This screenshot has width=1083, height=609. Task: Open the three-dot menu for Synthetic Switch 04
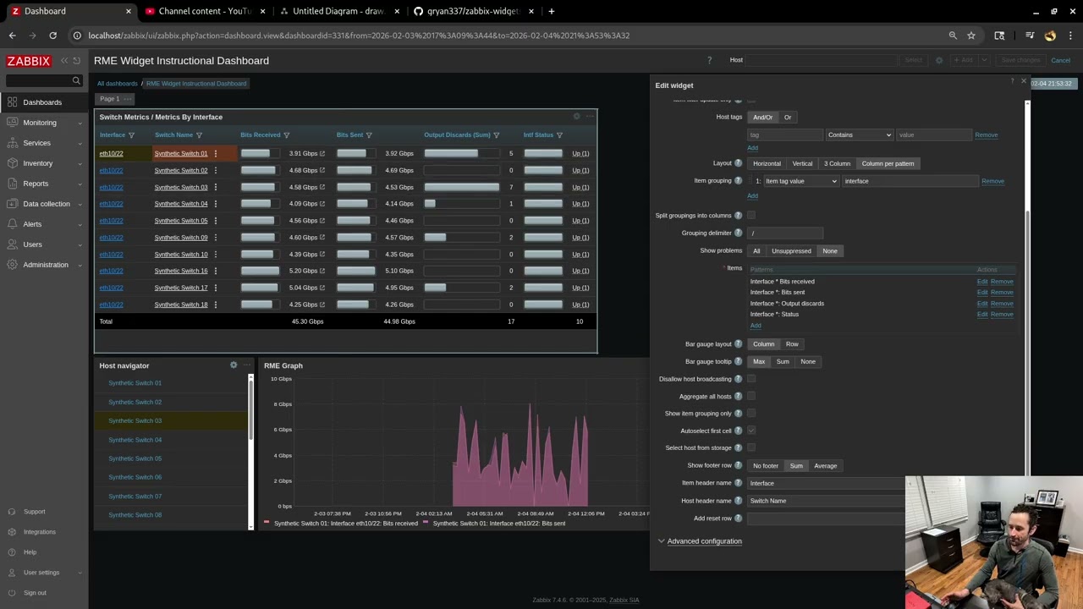click(x=216, y=204)
